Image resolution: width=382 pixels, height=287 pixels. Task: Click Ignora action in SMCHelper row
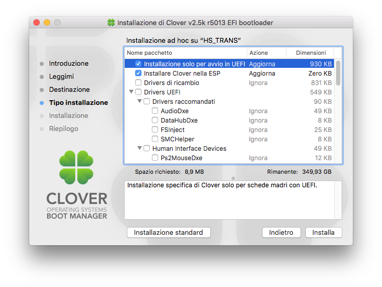pos(258,139)
